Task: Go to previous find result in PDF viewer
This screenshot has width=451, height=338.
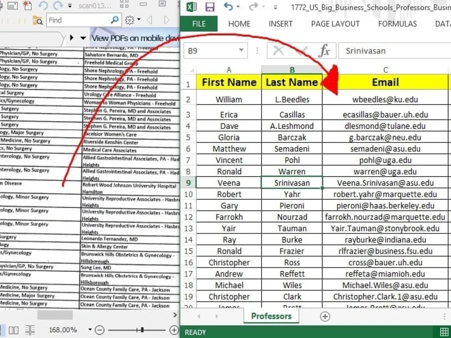Action: pos(149,20)
